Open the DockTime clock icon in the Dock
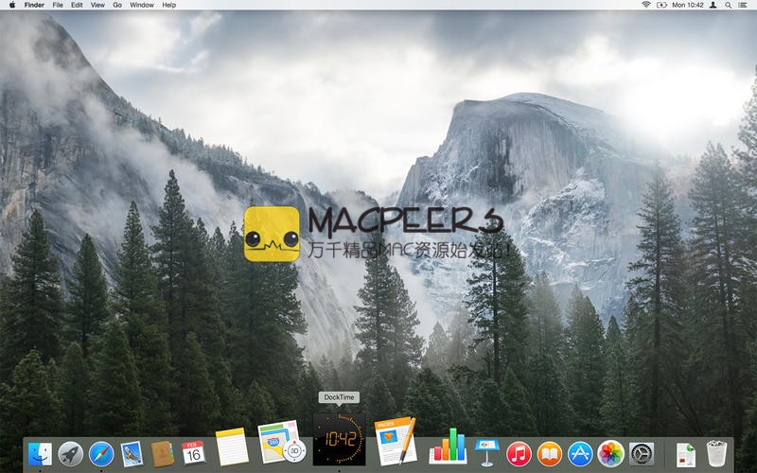The height and width of the screenshot is (473, 757). coord(339,440)
